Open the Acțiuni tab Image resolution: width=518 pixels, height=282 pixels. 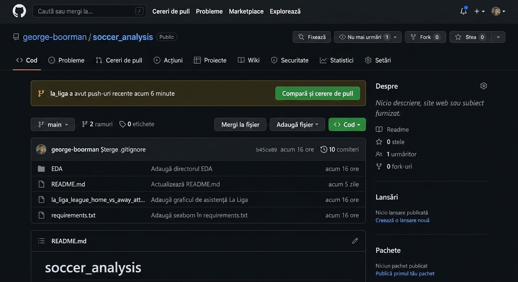tap(168, 60)
